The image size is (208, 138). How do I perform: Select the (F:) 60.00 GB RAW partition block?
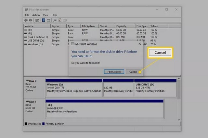[x=105, y=109]
